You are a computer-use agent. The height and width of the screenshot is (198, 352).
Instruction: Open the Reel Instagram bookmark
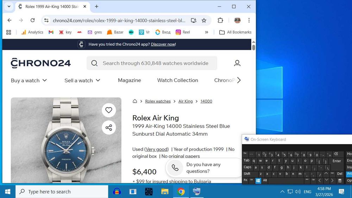click(x=183, y=32)
